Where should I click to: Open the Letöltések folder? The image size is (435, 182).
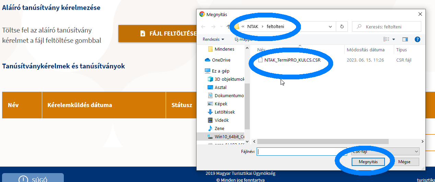(225, 112)
